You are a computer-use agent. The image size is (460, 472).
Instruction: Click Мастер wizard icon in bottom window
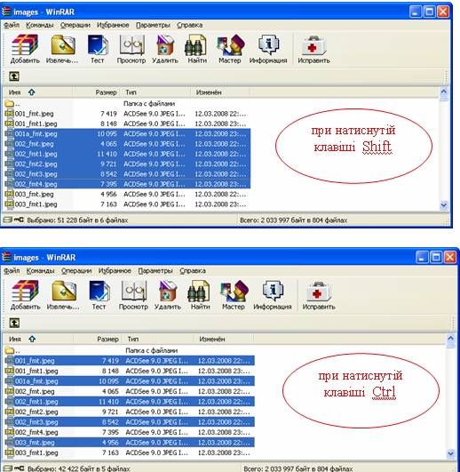(x=234, y=291)
